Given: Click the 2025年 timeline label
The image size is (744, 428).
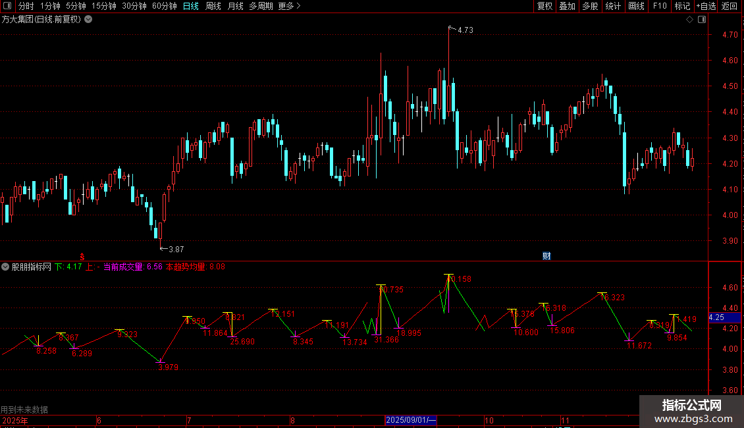Looking at the screenshot, I should tap(14, 420).
